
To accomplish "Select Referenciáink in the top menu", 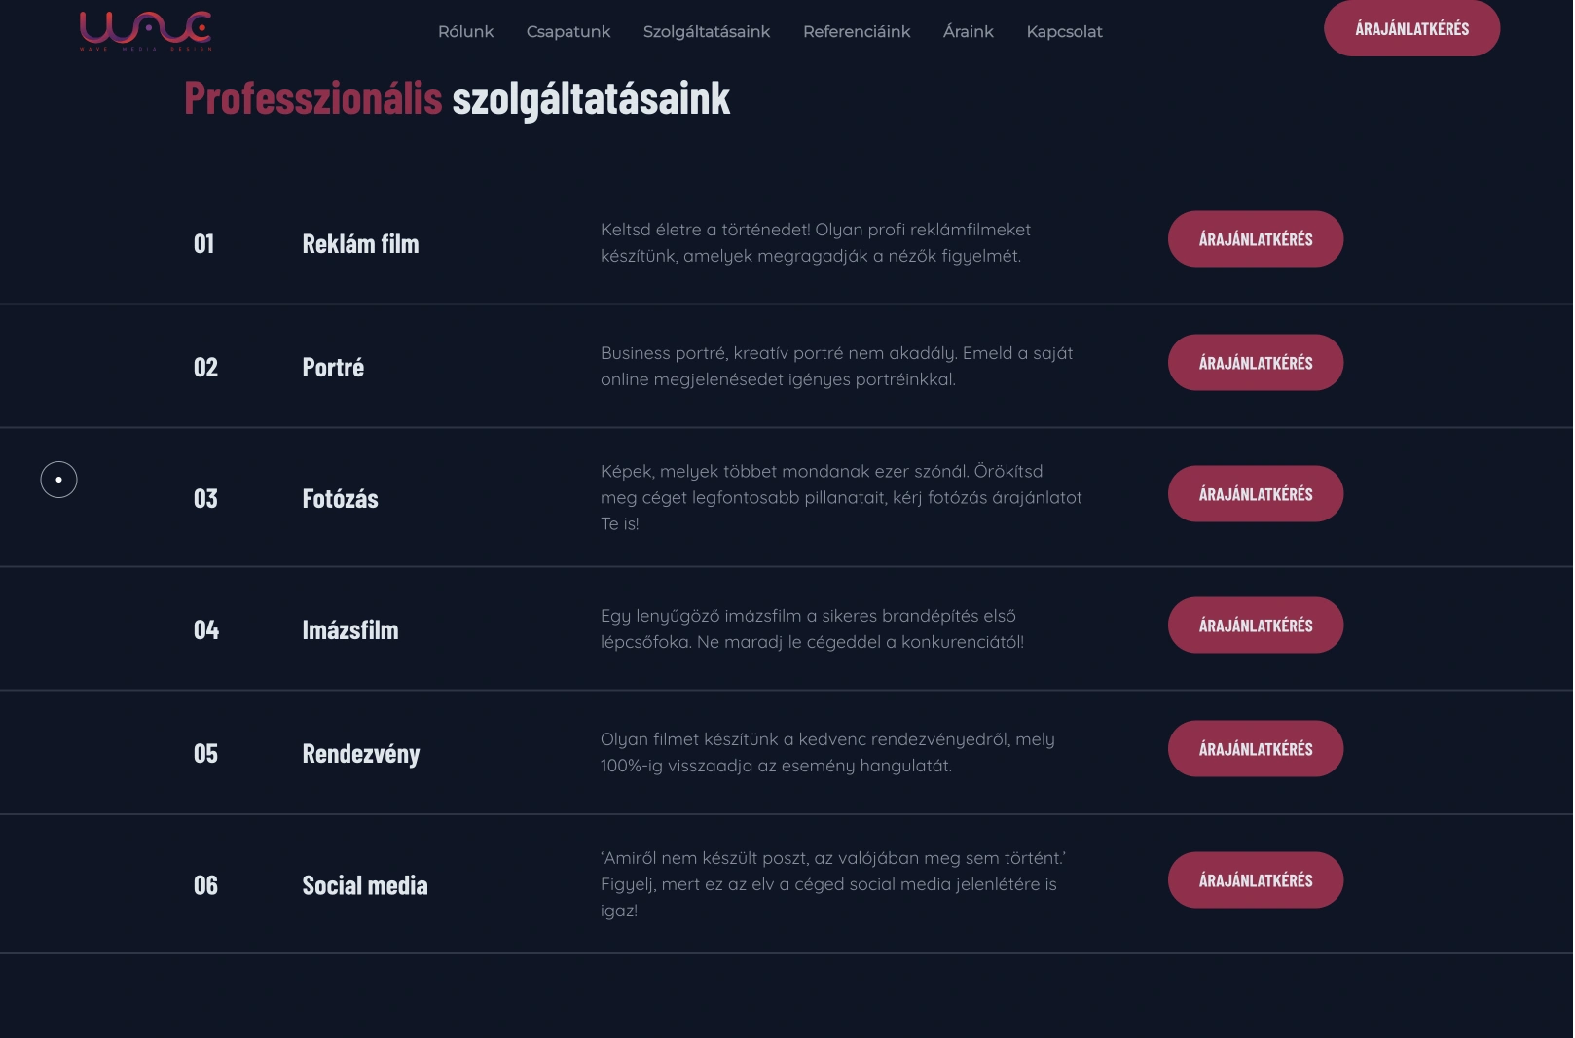I will click(x=857, y=31).
